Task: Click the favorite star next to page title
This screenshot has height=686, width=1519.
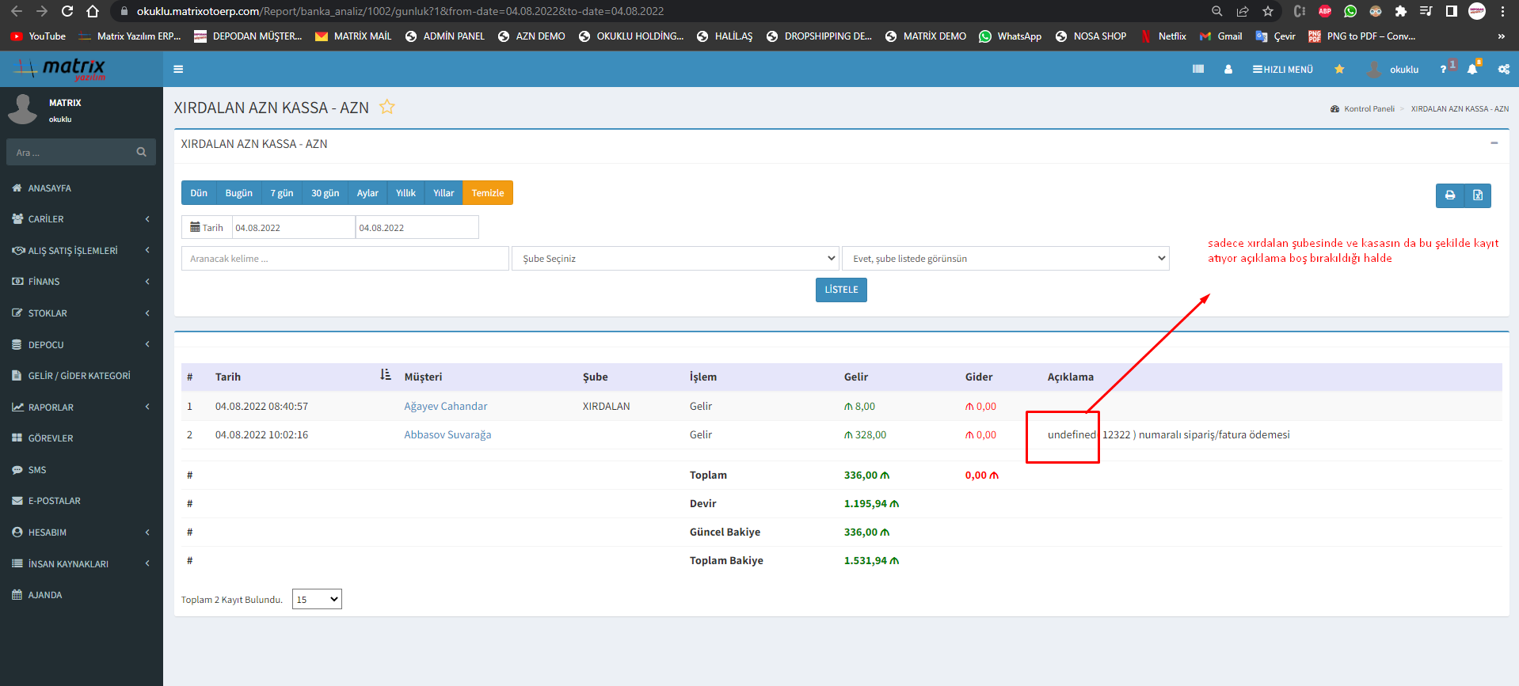Action: 386,108
